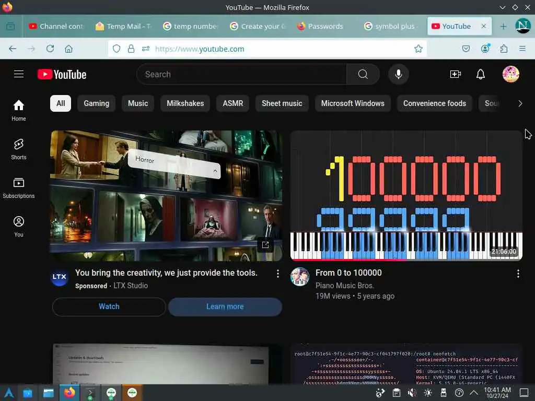Select the All category chip
The image size is (535, 401).
61,103
